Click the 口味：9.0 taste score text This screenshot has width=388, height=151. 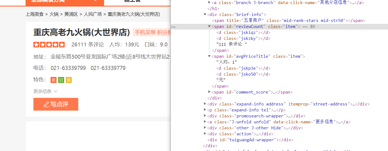(x=156, y=44)
